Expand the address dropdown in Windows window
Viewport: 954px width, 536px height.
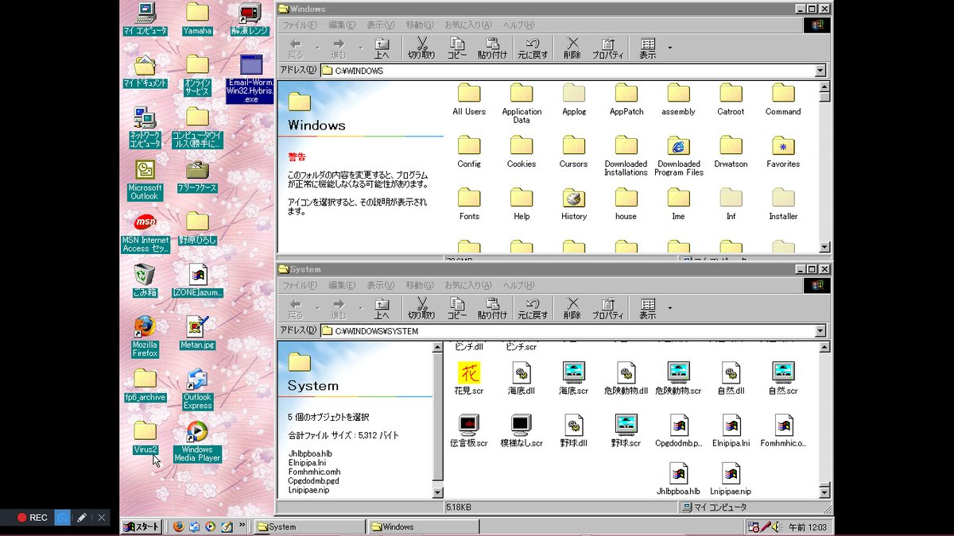(x=820, y=71)
